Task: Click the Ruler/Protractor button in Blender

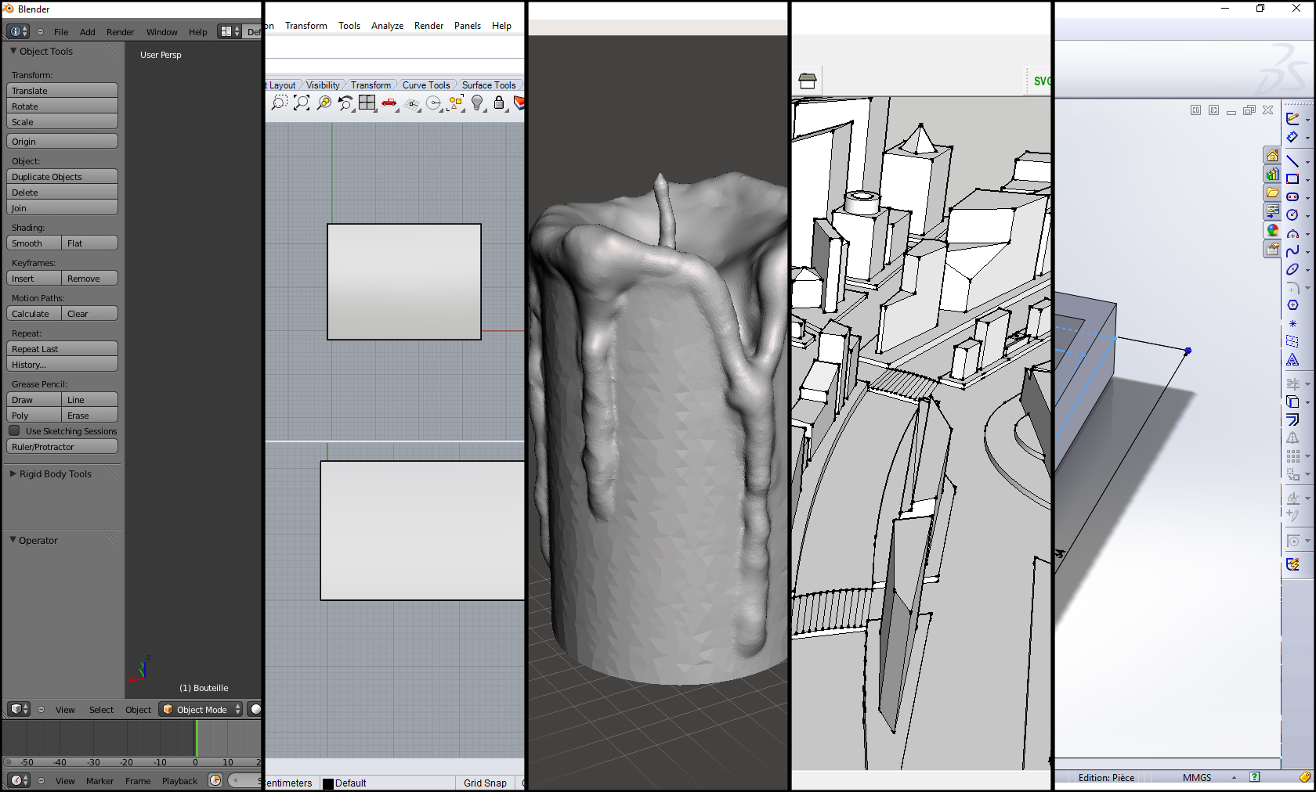Action: 63,447
